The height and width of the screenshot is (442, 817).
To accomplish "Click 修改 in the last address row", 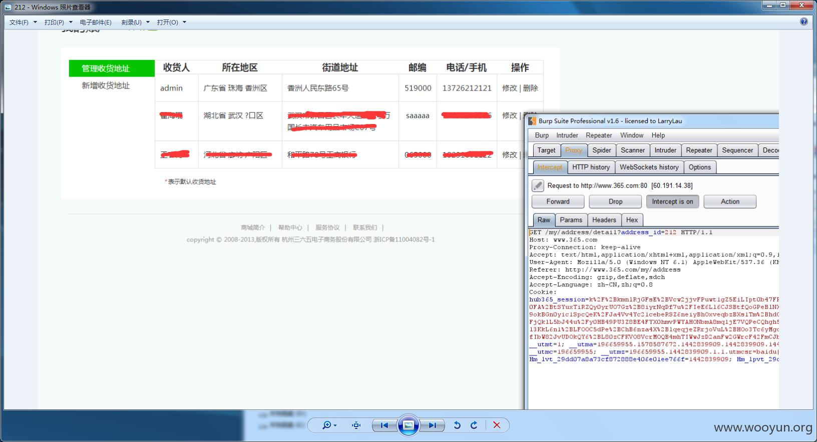I will tap(510, 155).
